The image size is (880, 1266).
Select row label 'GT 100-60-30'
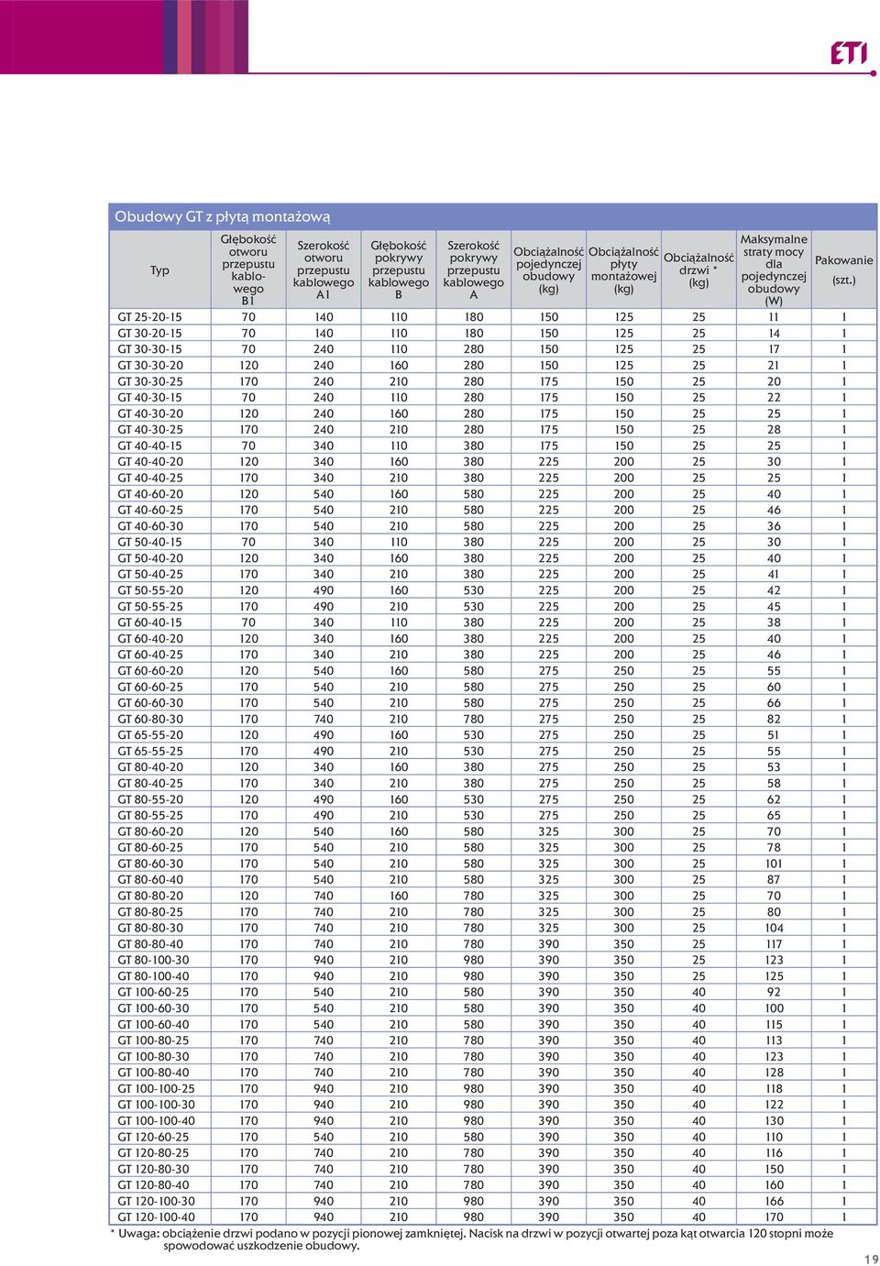(x=153, y=1008)
